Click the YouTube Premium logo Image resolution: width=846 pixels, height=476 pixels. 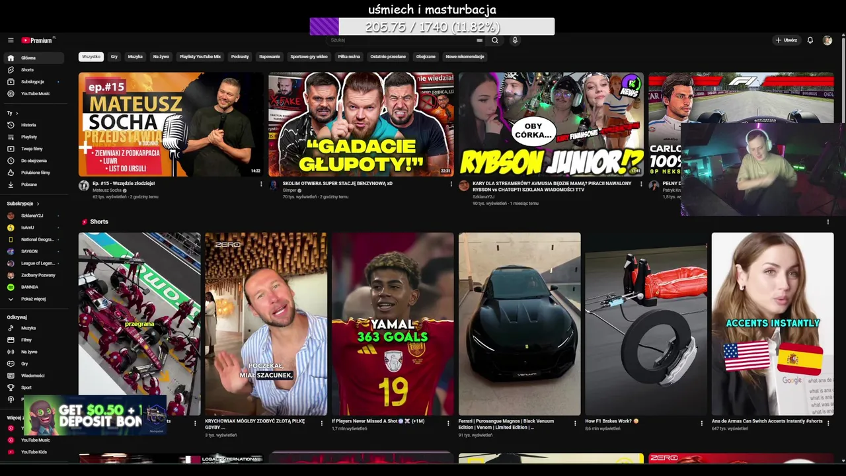[x=38, y=40]
